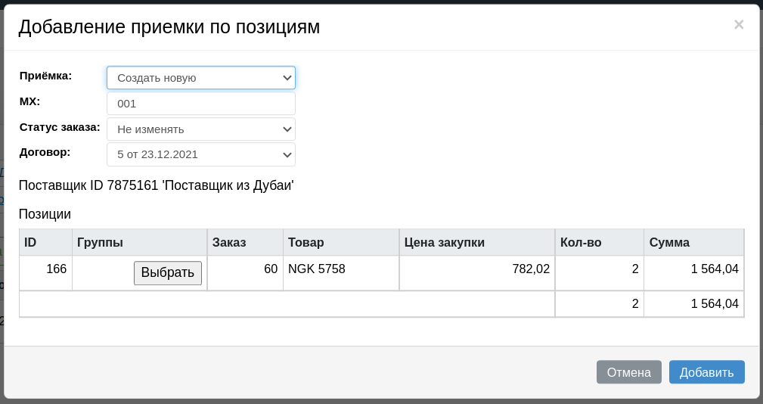Close the dialog with the X icon
763x404 pixels.
(x=739, y=24)
